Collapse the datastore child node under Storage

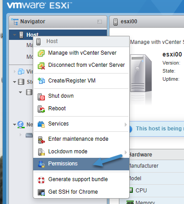(21, 92)
